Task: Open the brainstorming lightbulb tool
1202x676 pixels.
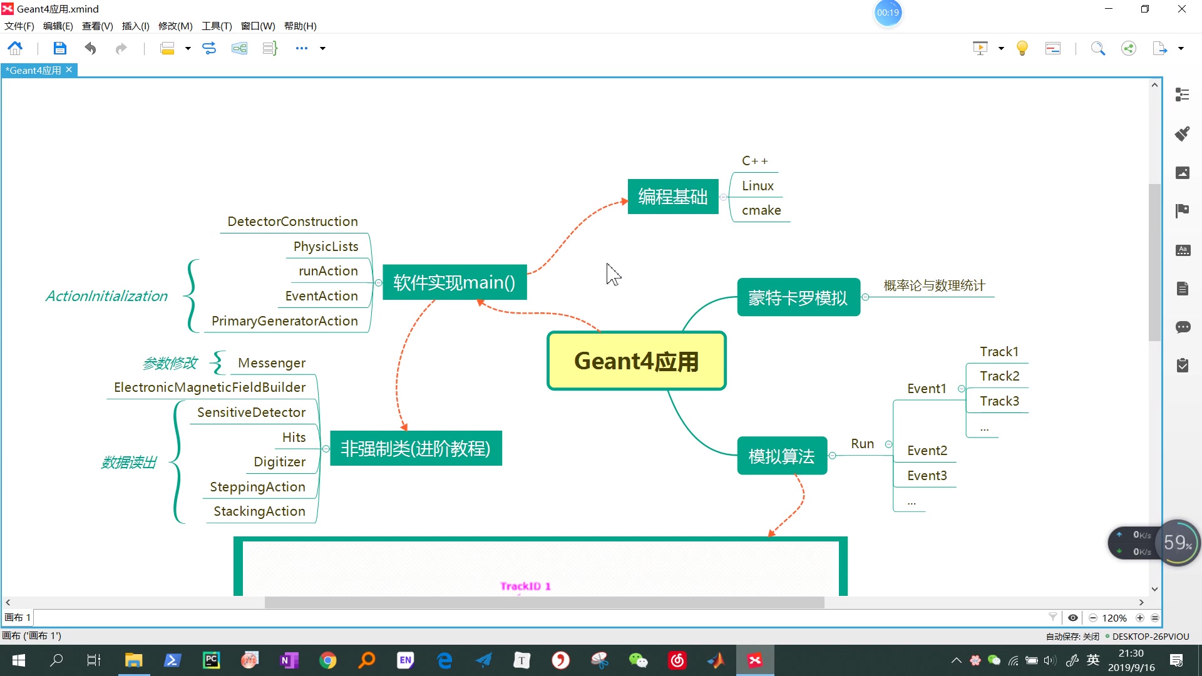Action: pos(1022,48)
